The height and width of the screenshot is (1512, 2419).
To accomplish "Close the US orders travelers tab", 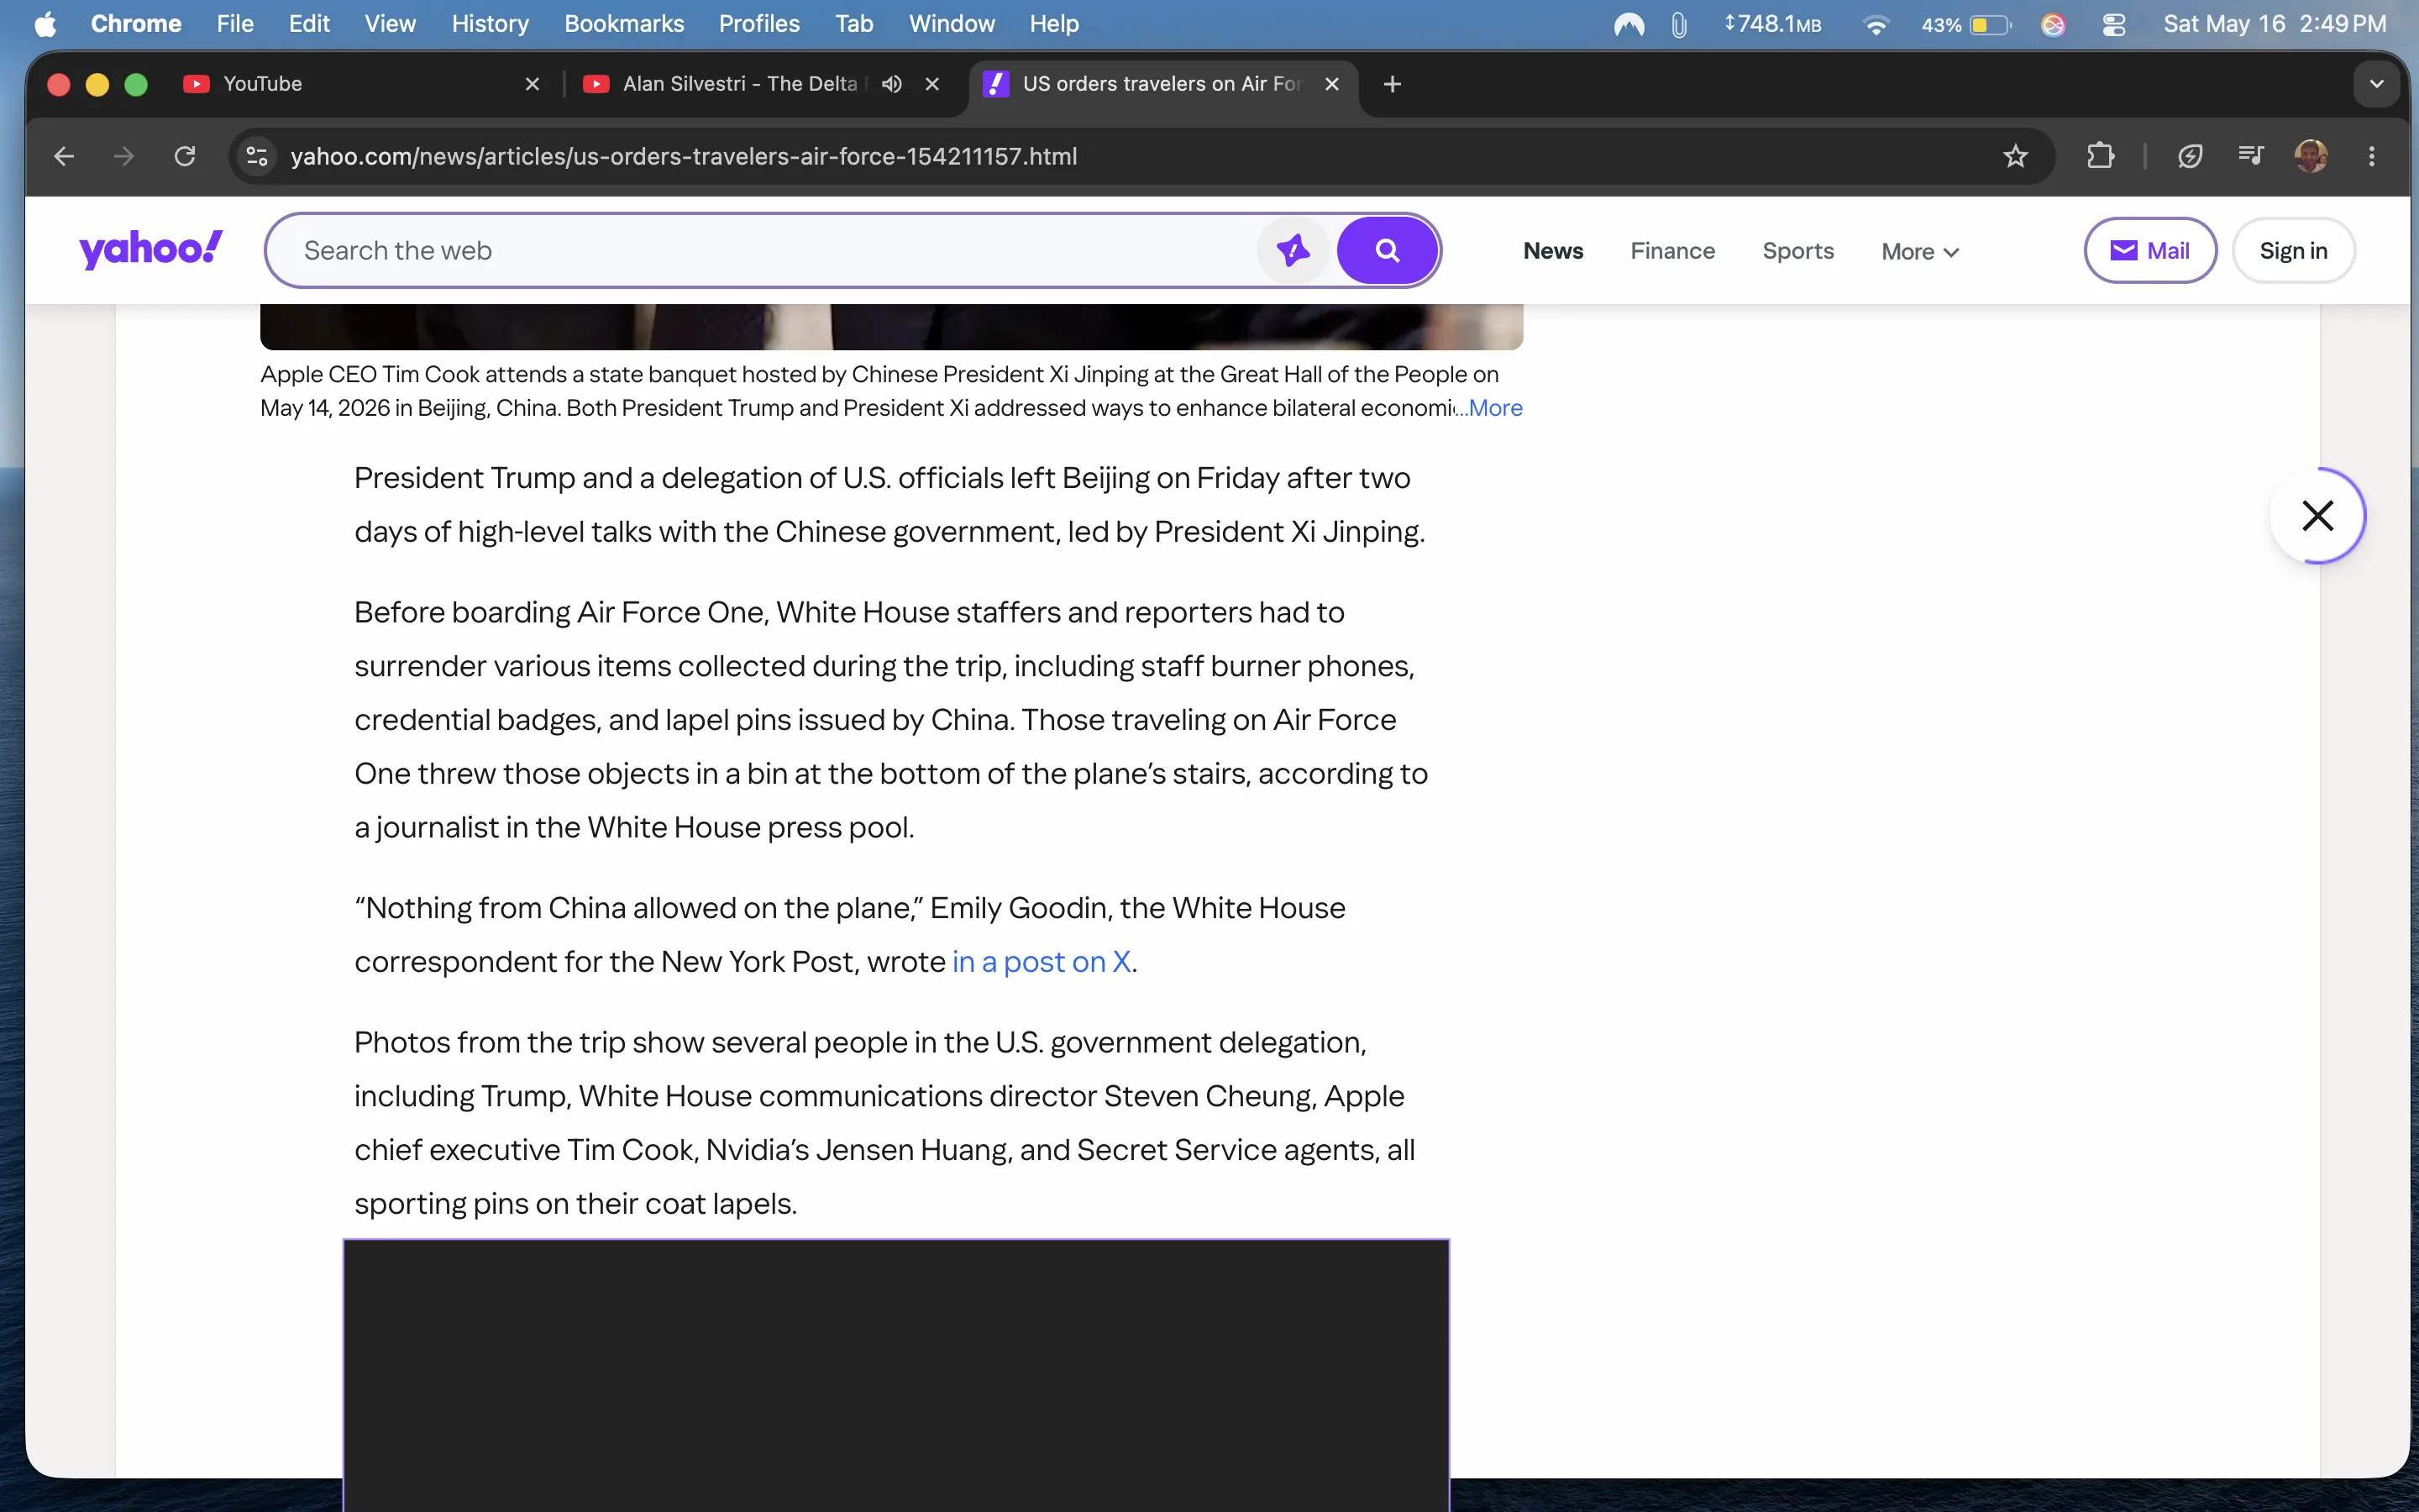I will pos(1331,84).
